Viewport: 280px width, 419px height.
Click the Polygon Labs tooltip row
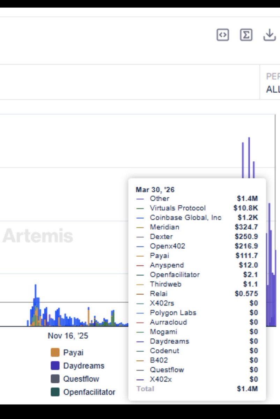[x=197, y=313]
